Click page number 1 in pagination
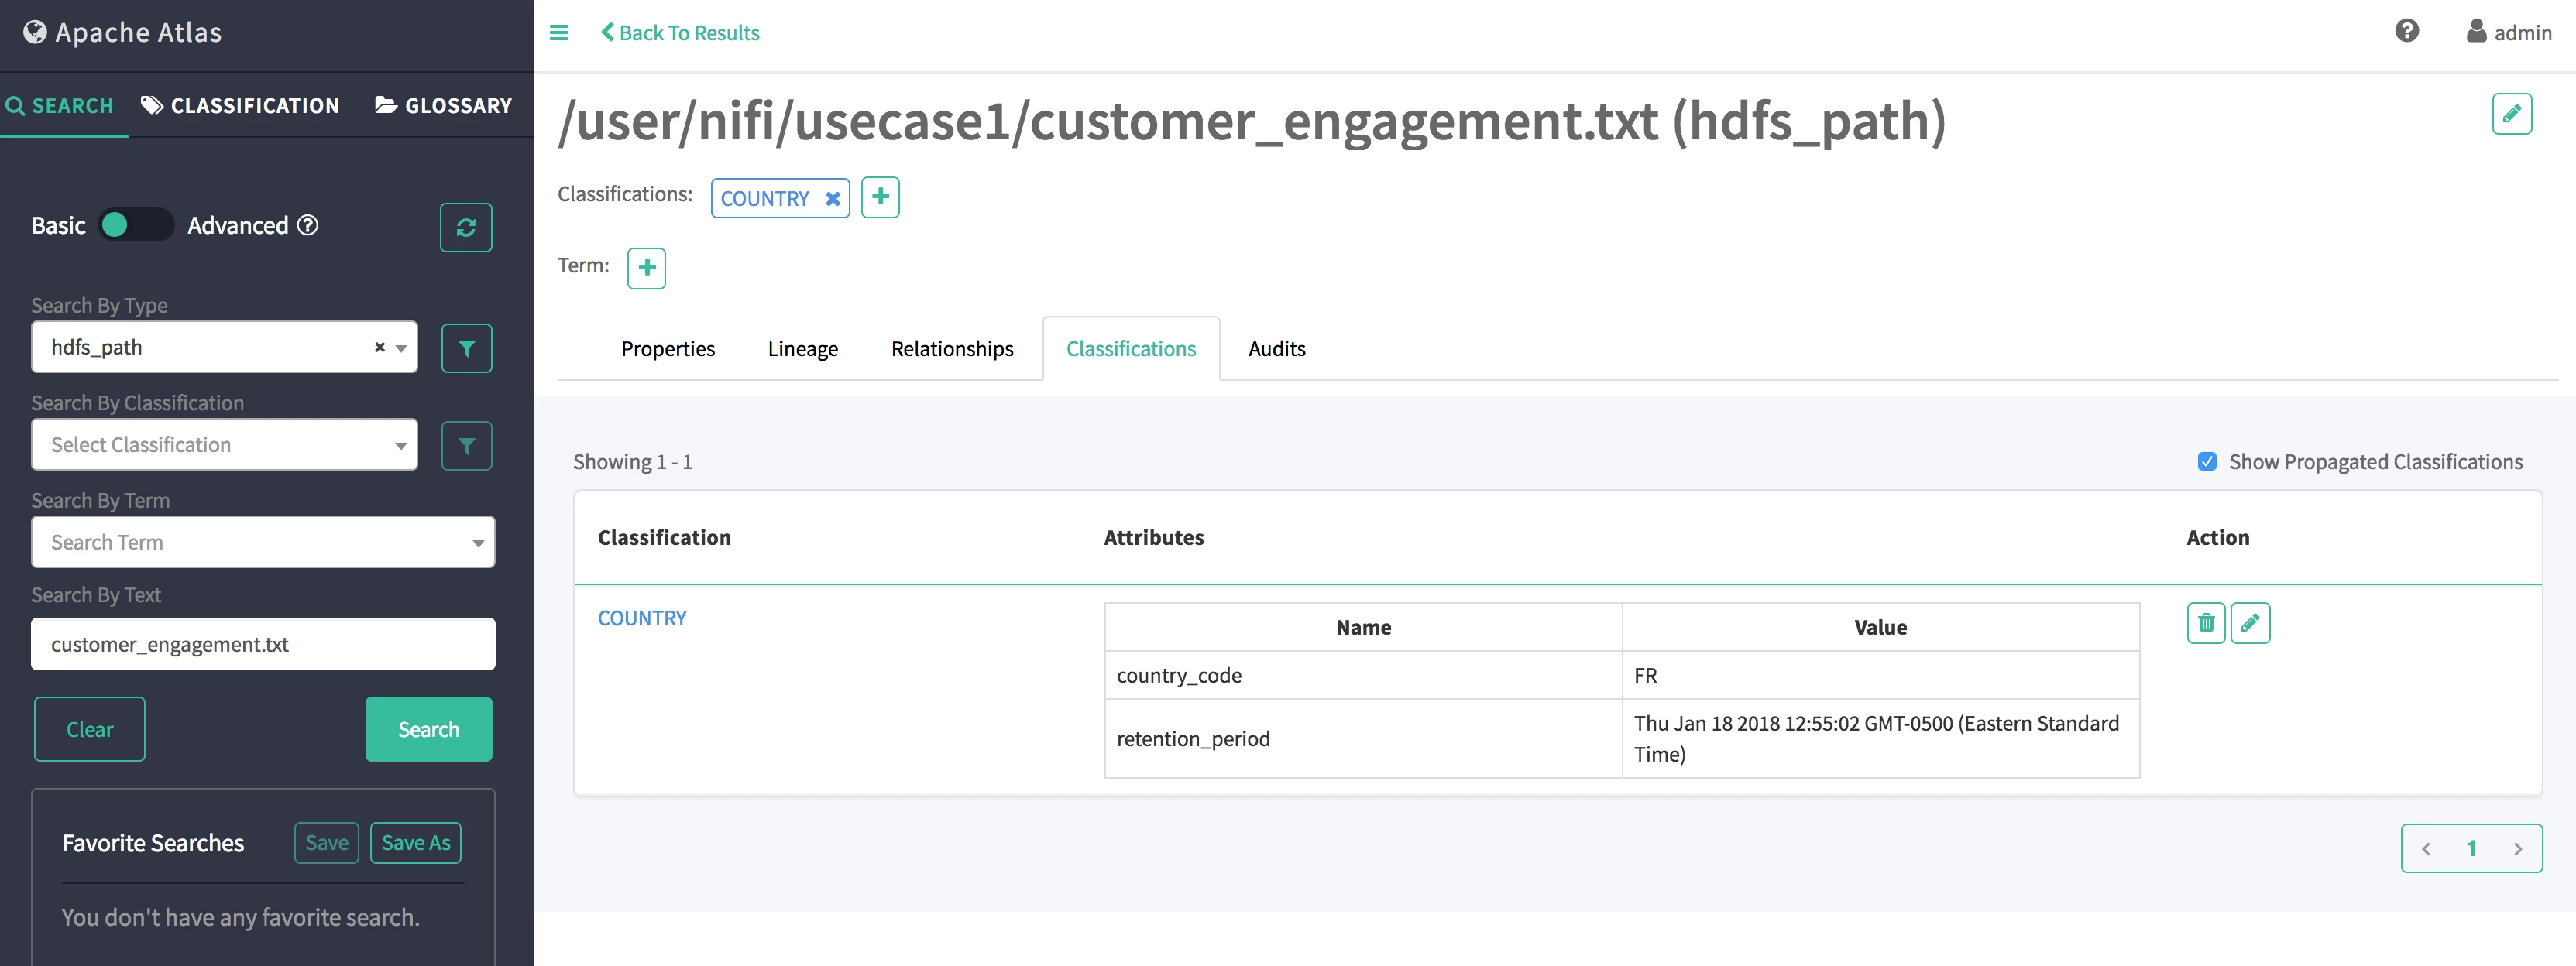Image resolution: width=2576 pixels, height=966 pixels. pyautogui.click(x=2471, y=849)
